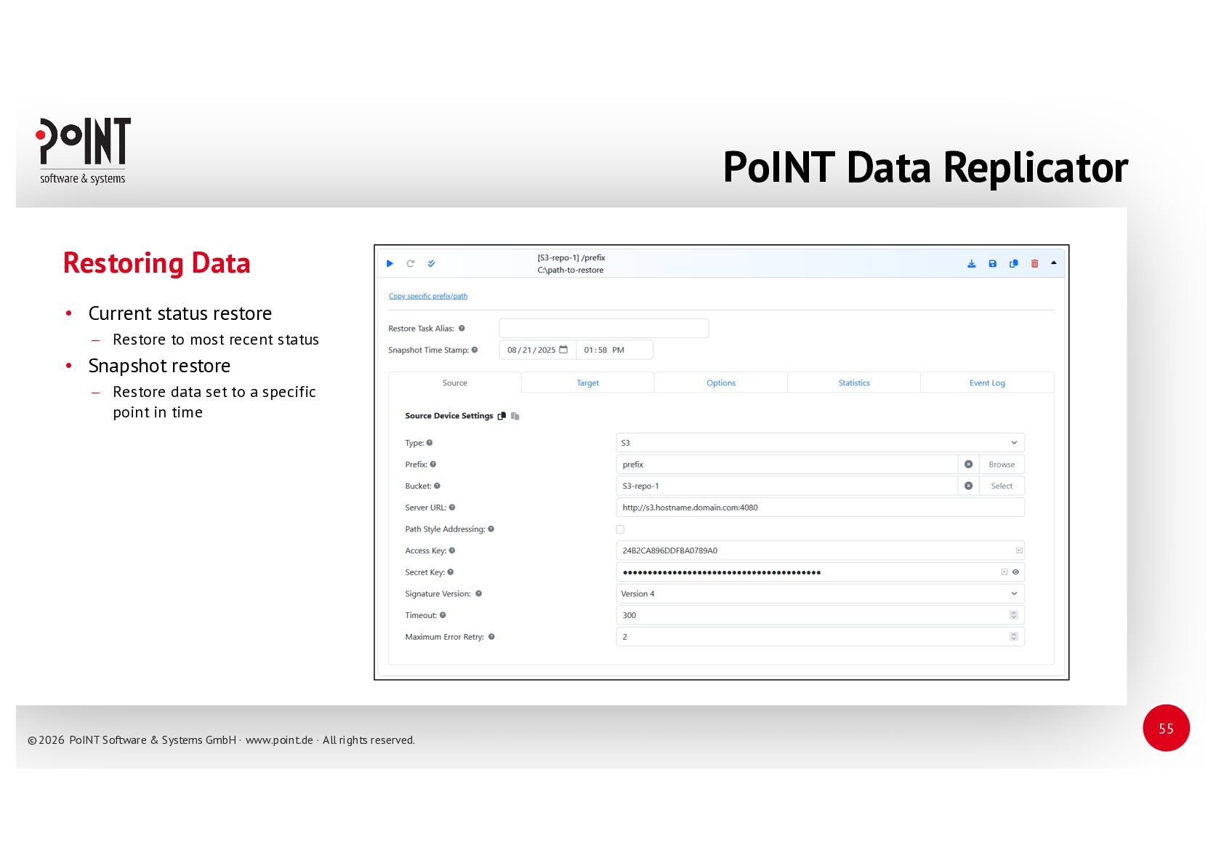Click the Maximum Error Retry field

pyautogui.click(x=821, y=637)
